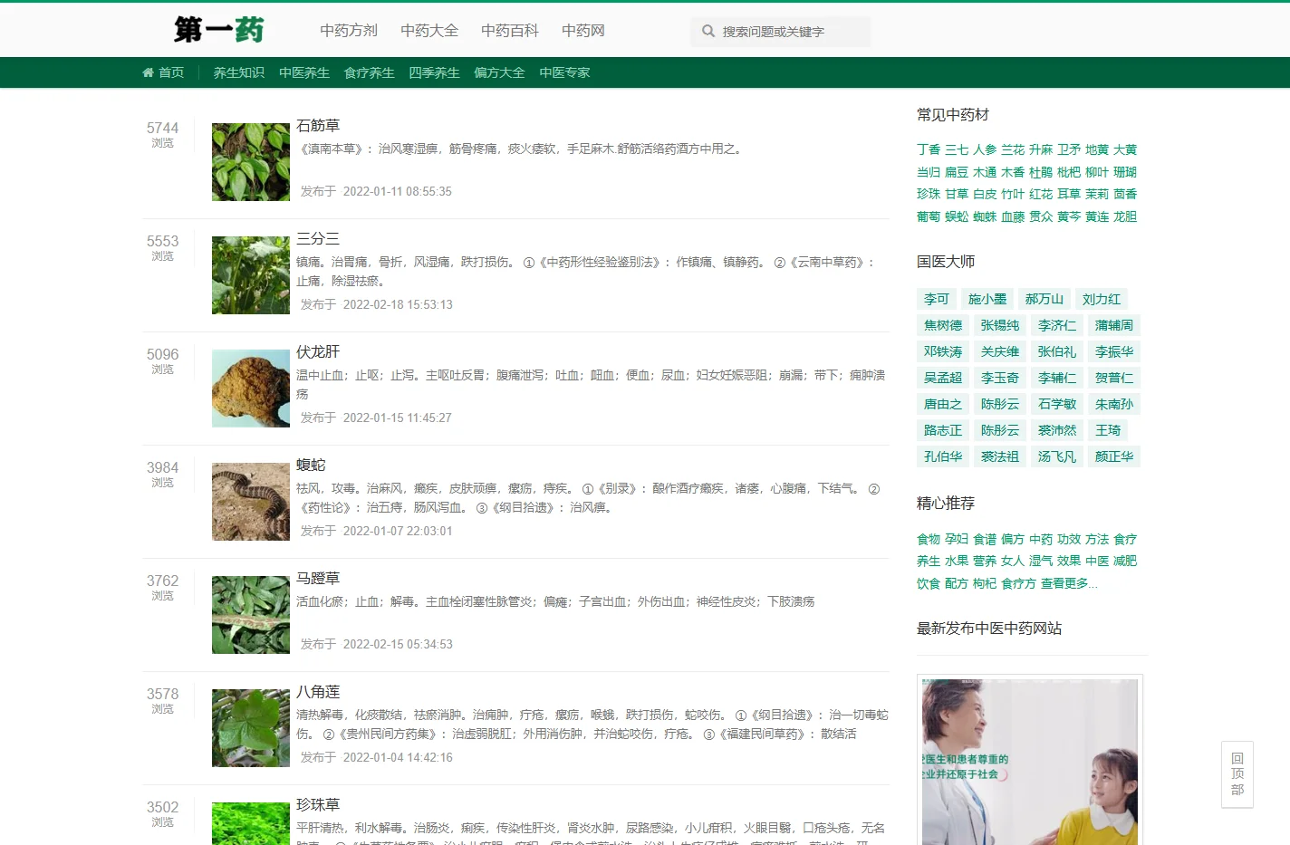Open the 三分三 plant thumbnail

click(251, 275)
